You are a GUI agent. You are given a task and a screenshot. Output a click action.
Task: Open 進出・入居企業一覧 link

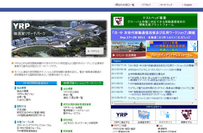(x=73, y=98)
